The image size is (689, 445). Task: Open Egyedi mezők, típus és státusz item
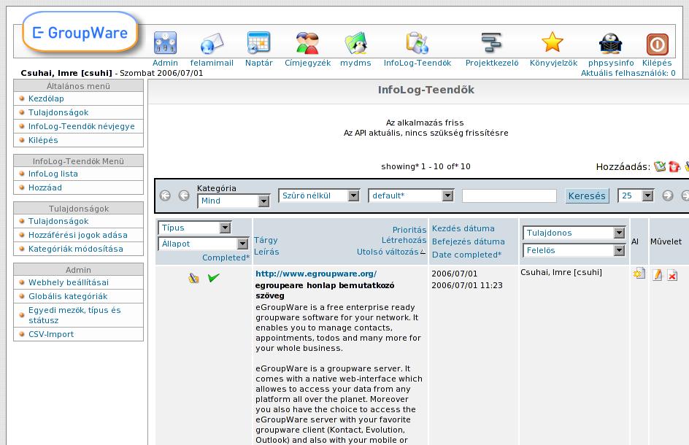(x=74, y=315)
